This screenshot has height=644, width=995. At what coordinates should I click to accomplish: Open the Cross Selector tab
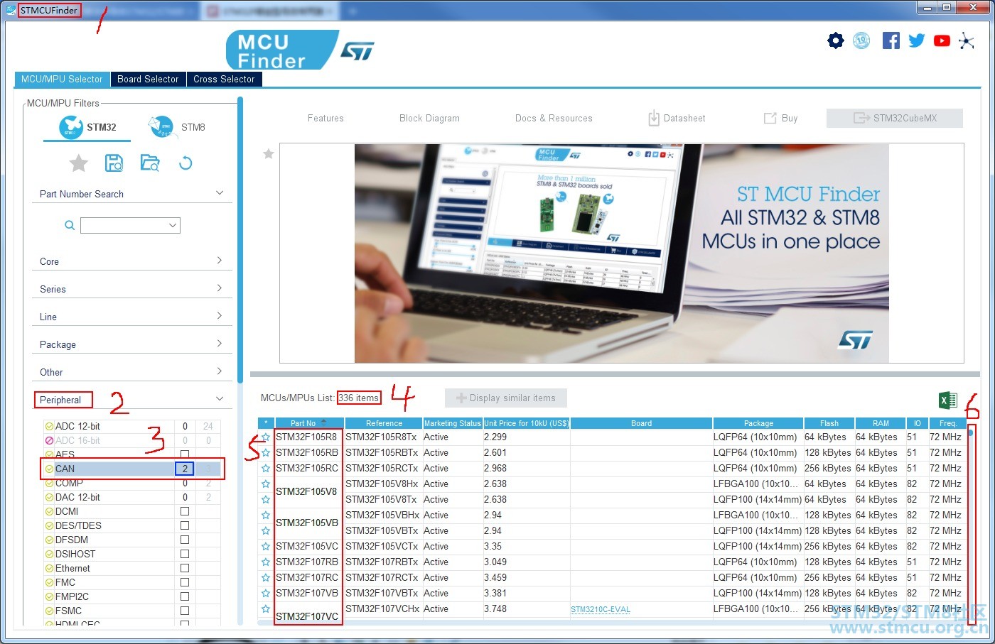coord(224,79)
